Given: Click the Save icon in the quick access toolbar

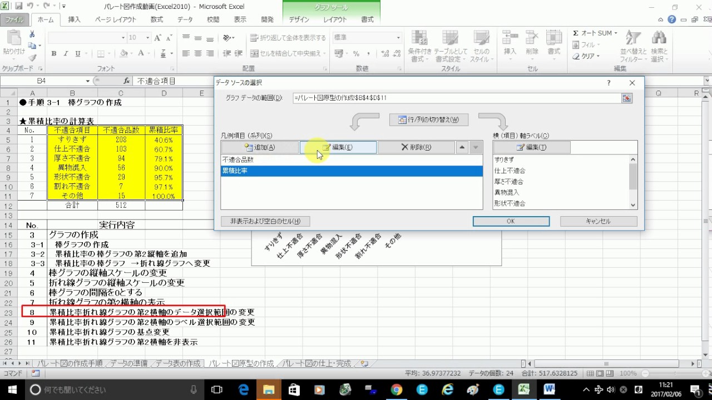Looking at the screenshot, I should pos(19,6).
